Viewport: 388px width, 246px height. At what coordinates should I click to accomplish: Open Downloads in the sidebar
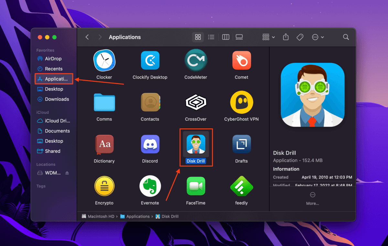tap(54, 99)
